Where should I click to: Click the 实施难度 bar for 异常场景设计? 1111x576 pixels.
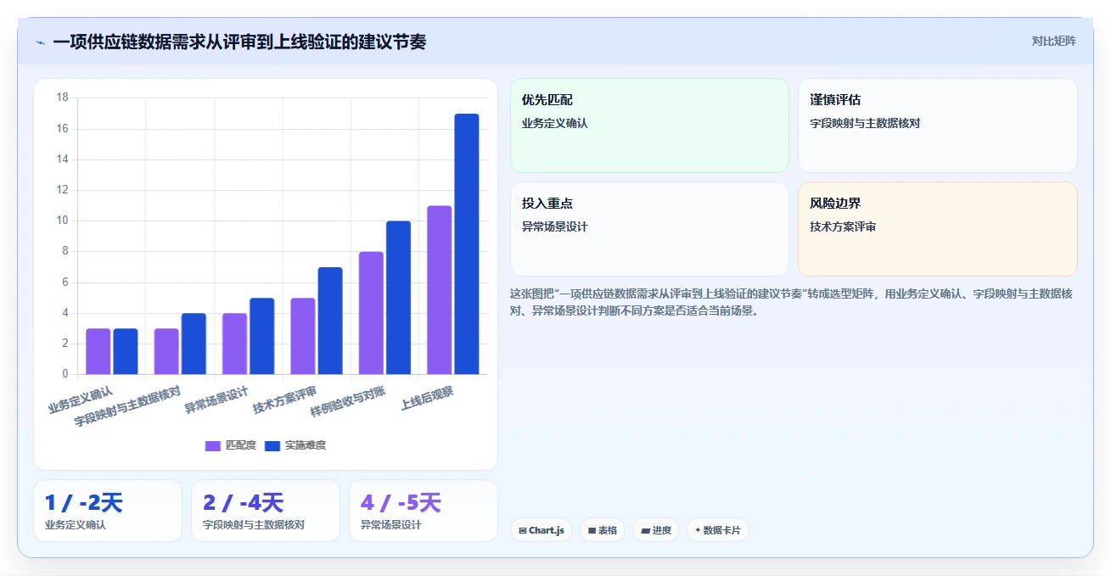[x=262, y=336]
